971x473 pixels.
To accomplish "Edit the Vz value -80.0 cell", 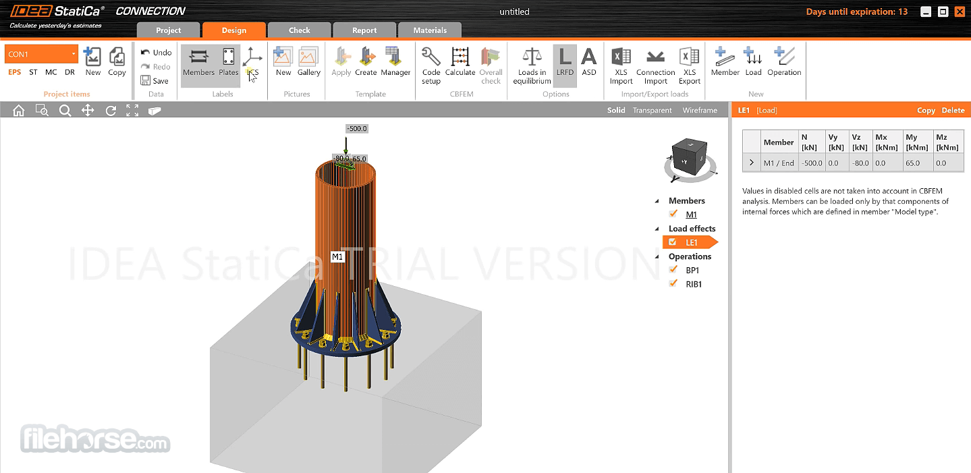I will coord(860,163).
